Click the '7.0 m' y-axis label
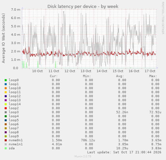Image resolution: width=166 pixels, height=160 pixels. coord(16,10)
